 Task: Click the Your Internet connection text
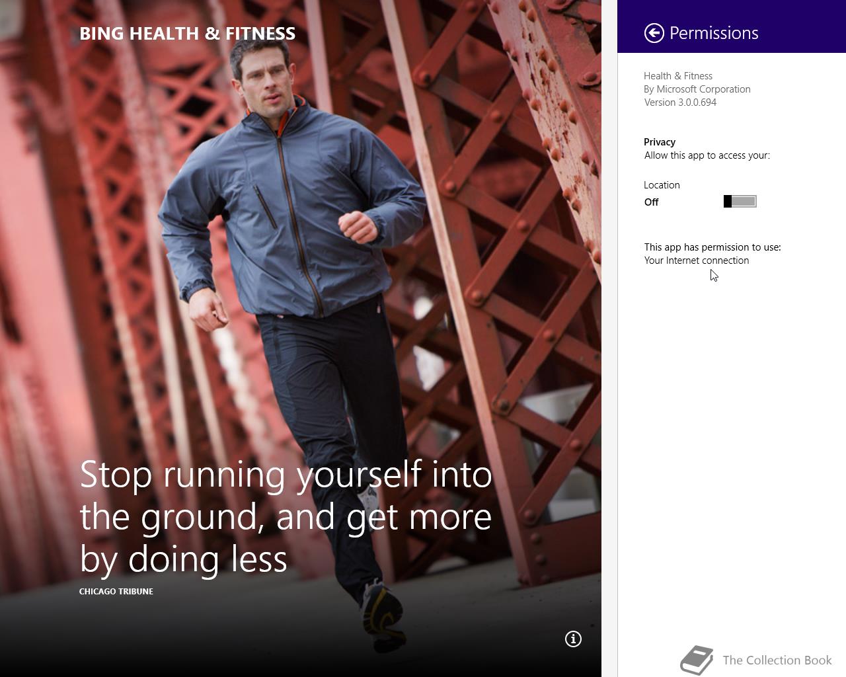(x=697, y=260)
